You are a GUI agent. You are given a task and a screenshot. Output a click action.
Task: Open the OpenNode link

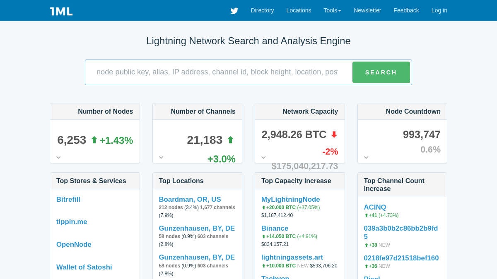[74, 245]
